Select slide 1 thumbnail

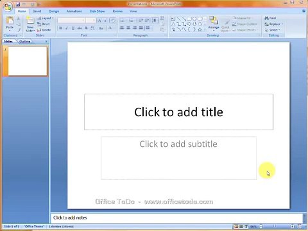coord(28,61)
